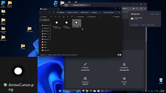The height and width of the screenshot is (93, 166).
Task: Click the Delete trash icon in Explorer toolbar
Action: click(72, 17)
